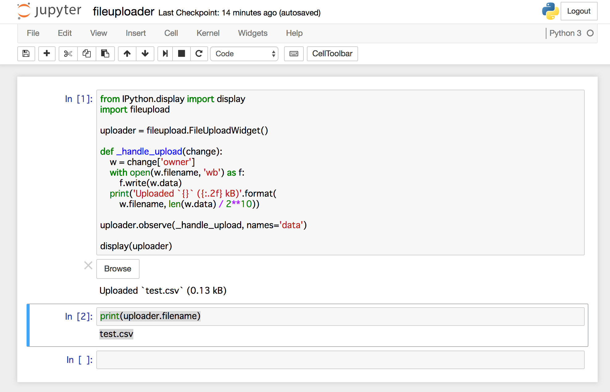Insert a cell below with plus icon
Image resolution: width=610 pixels, height=392 pixels.
point(47,54)
